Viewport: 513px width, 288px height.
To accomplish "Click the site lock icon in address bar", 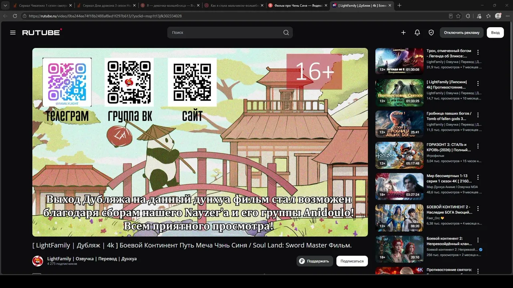I will 25,16.
